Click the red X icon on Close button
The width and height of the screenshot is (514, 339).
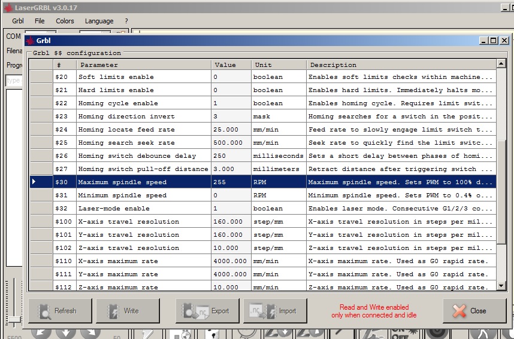coord(459,311)
